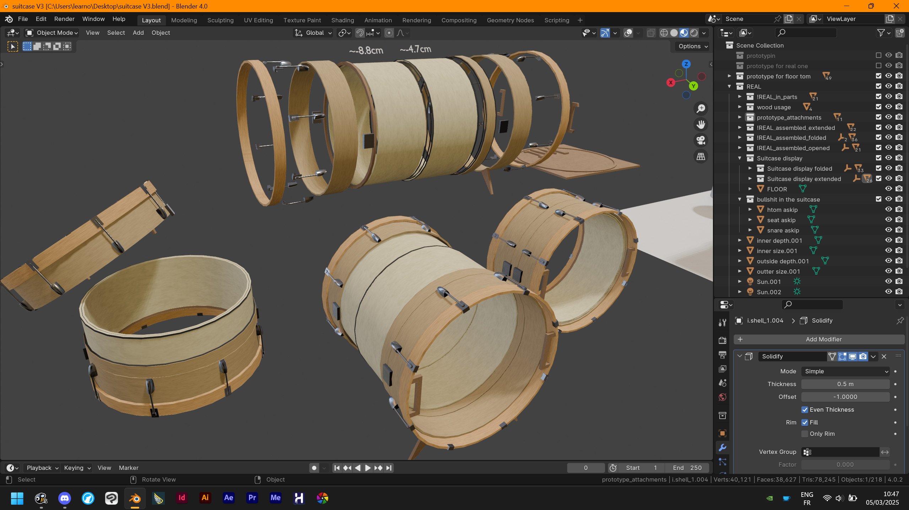The image size is (909, 510).
Task: Switch to the Shading workspace tab
Action: [x=342, y=20]
